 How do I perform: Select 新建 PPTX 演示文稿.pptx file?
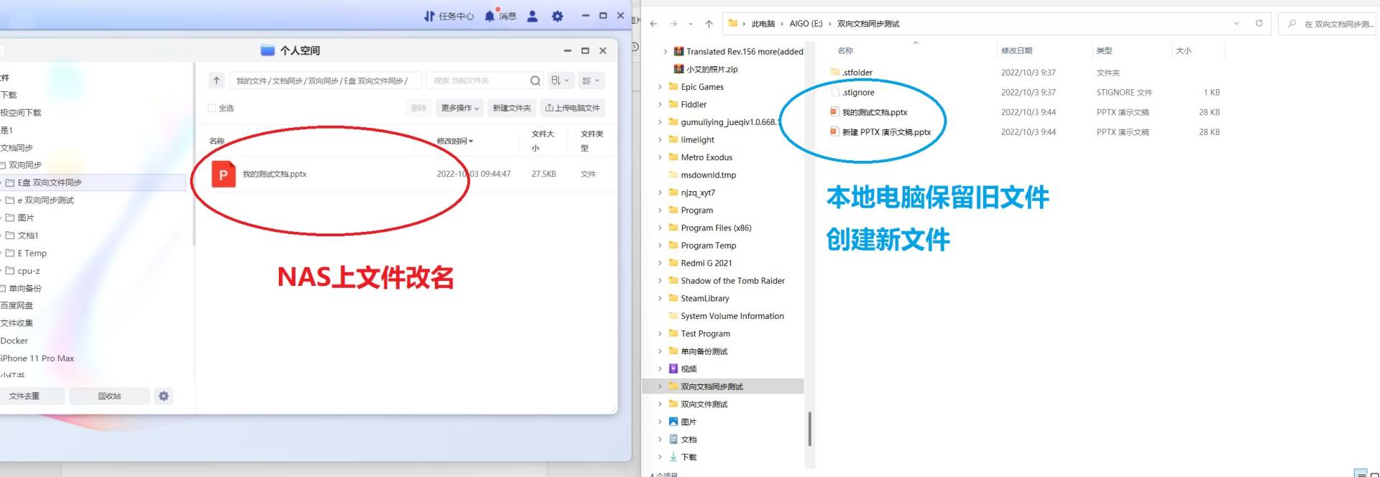point(880,132)
